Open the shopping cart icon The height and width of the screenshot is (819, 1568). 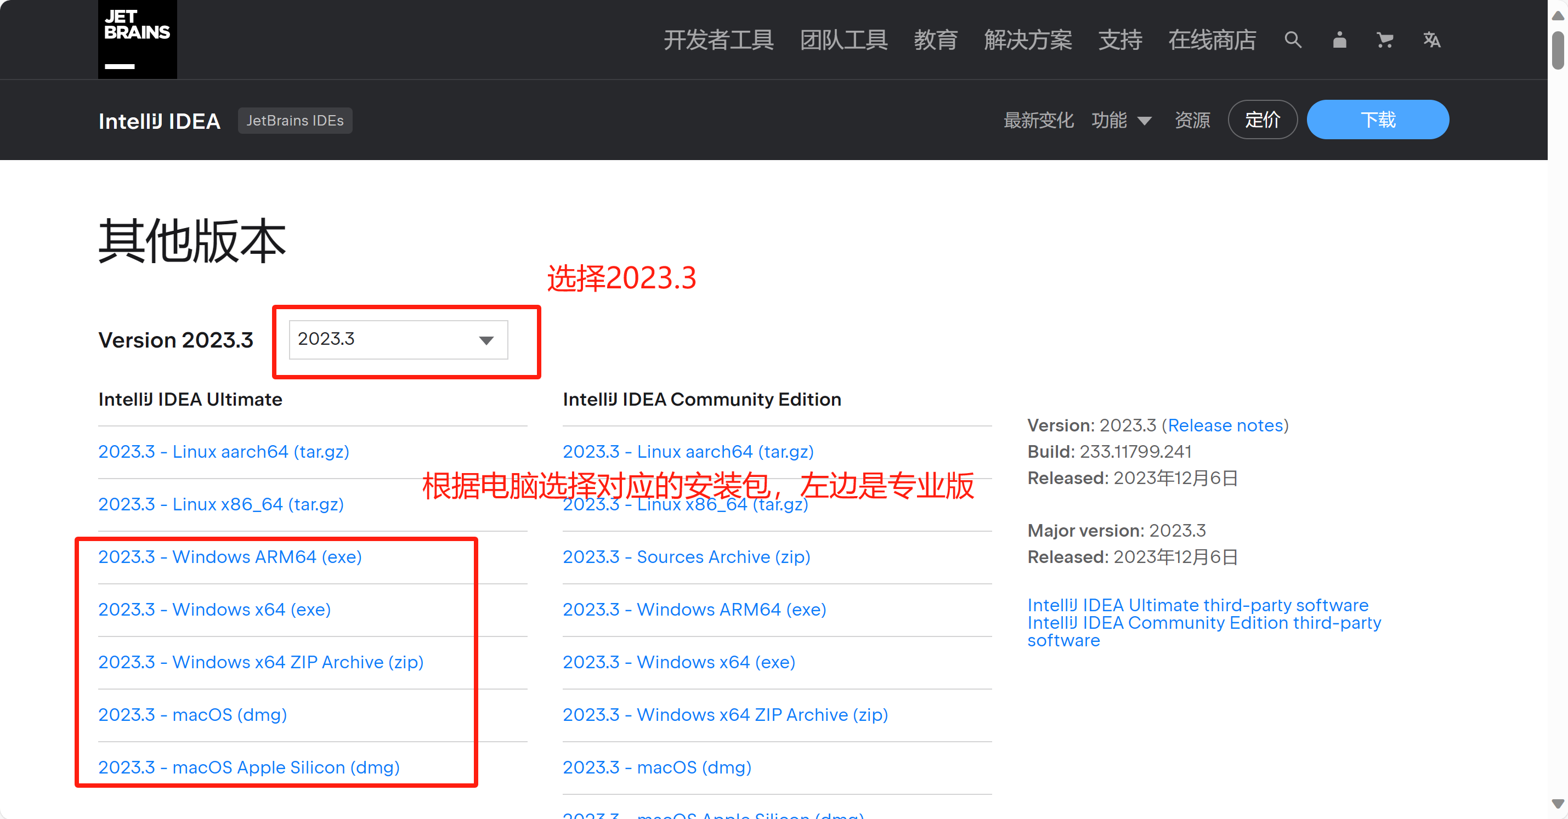1385,40
